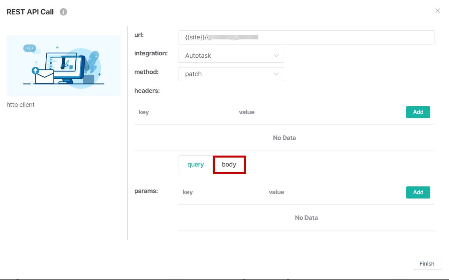Open the integration dropdown showing Autotask
The width and height of the screenshot is (449, 280).
coord(231,56)
